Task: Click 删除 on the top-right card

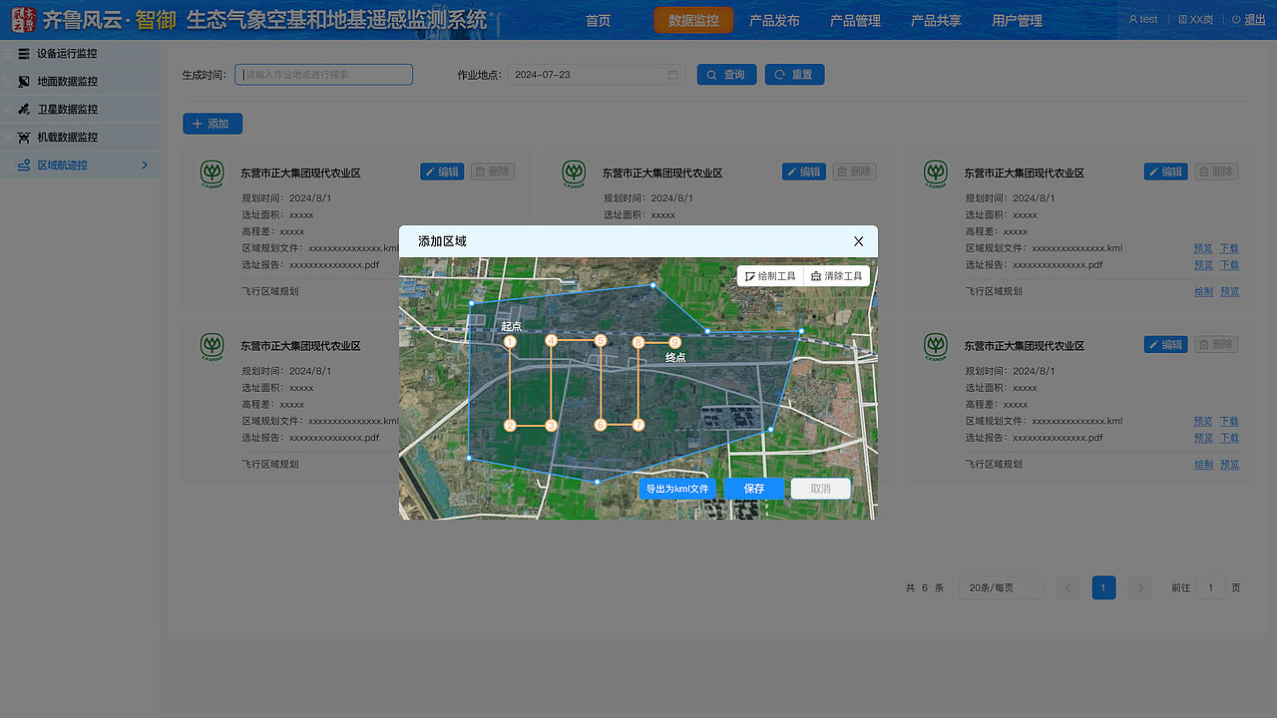Action: (1216, 172)
